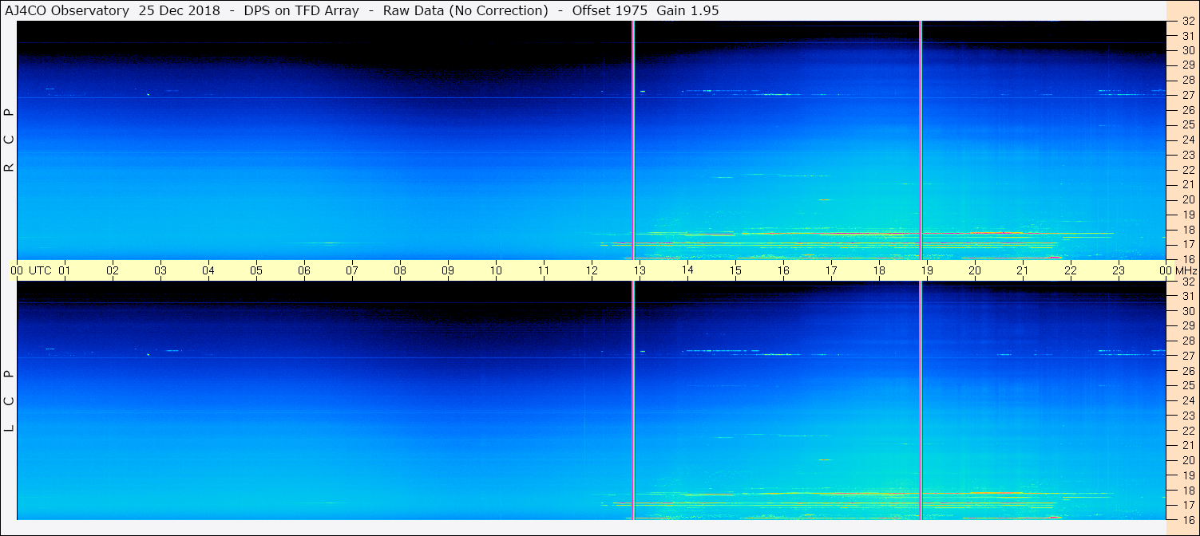Select hour 09 on the UTC time axis
Viewport: 1200px width, 536px height.
[448, 270]
